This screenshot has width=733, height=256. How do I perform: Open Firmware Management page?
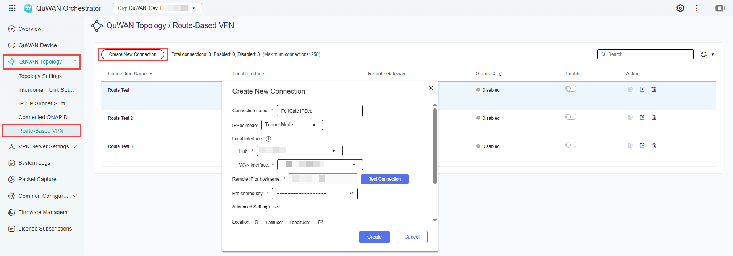[x=45, y=212]
